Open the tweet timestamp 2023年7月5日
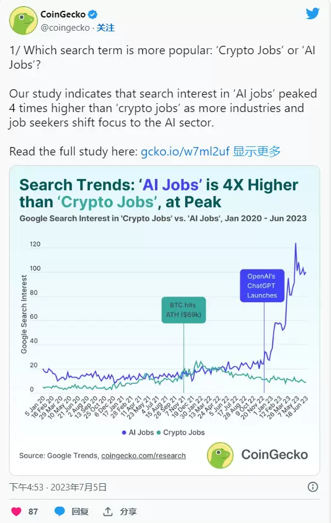The image size is (331, 523). pos(78,487)
